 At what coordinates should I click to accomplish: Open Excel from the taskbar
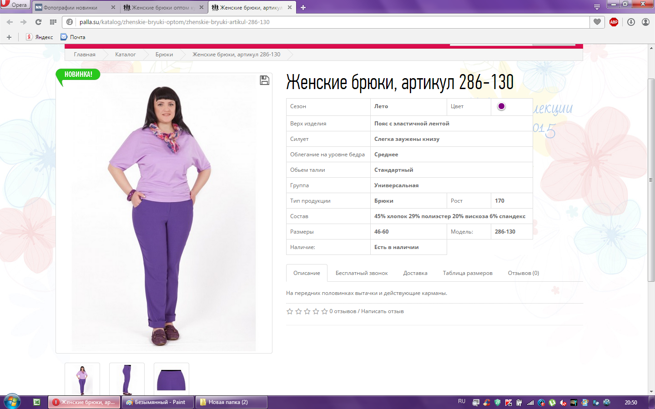tap(37, 402)
